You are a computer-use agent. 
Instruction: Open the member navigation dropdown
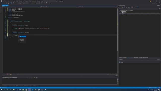click(98, 7)
